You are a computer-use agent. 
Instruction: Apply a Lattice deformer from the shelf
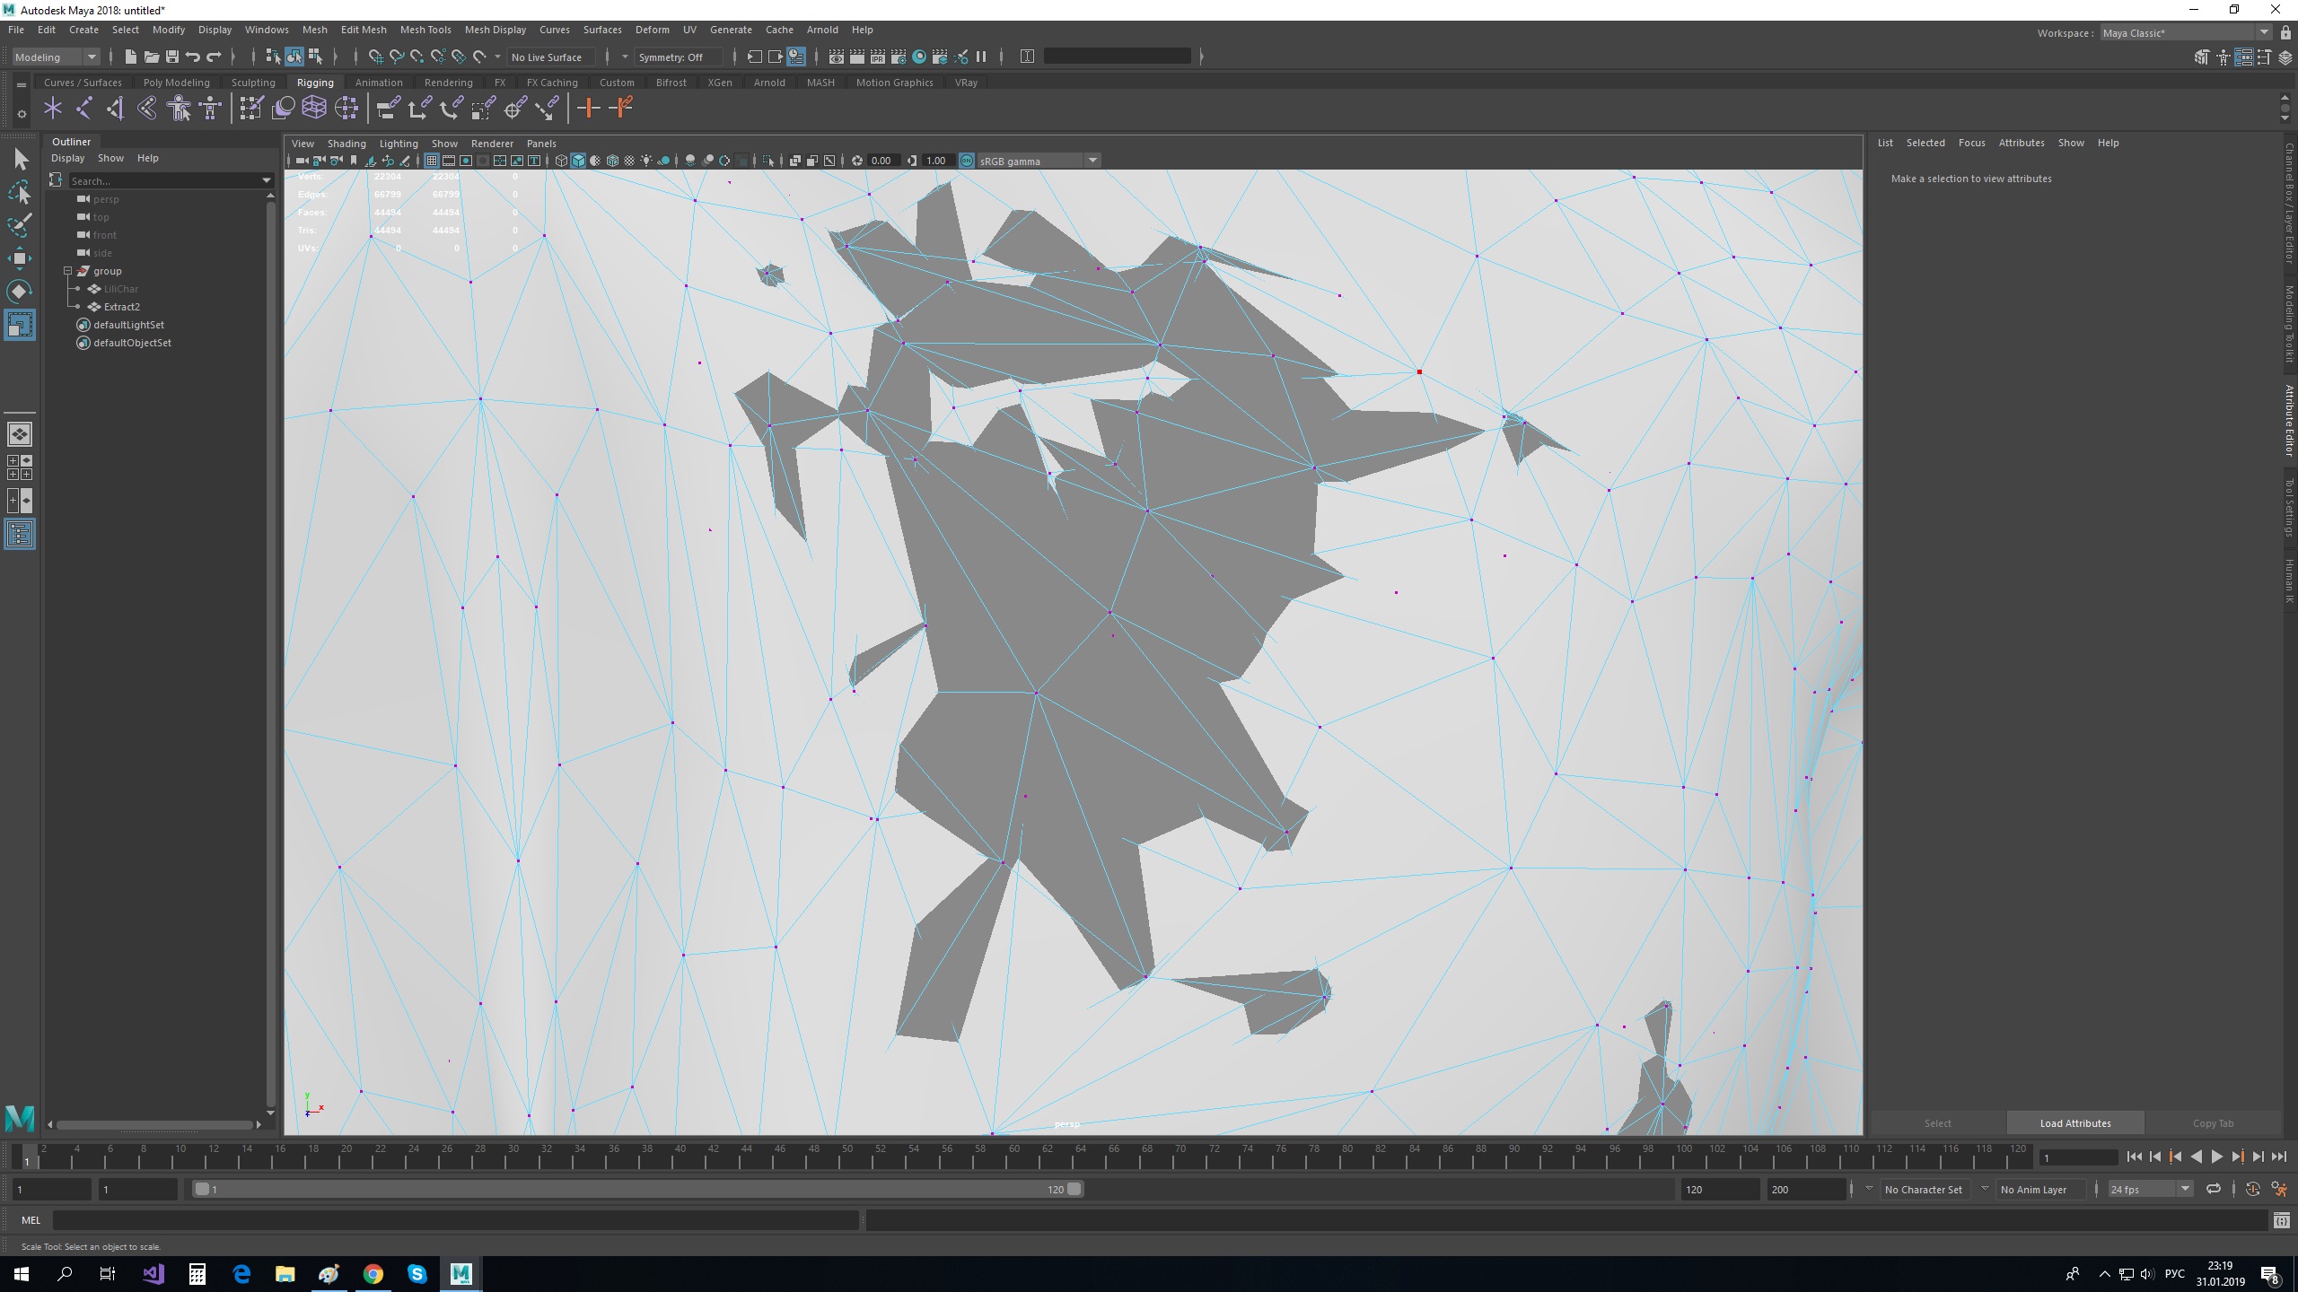pyautogui.click(x=313, y=108)
